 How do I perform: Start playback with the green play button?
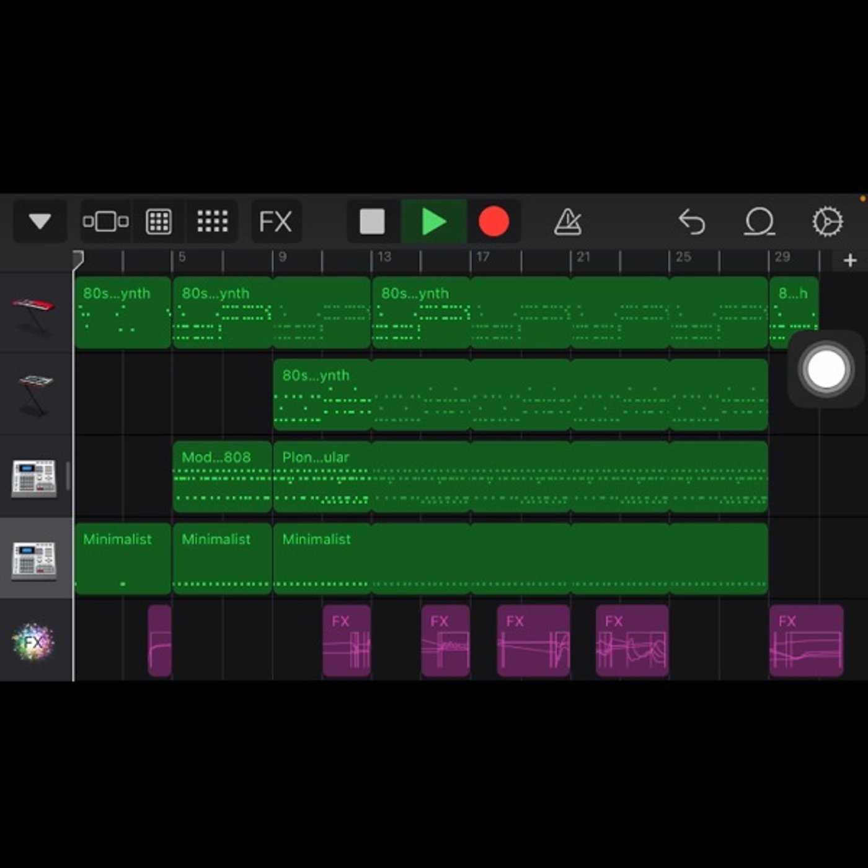point(433,221)
